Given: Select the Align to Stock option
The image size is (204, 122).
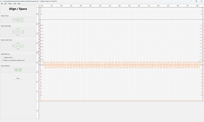Looking at the screenshot, I should coord(7,57).
